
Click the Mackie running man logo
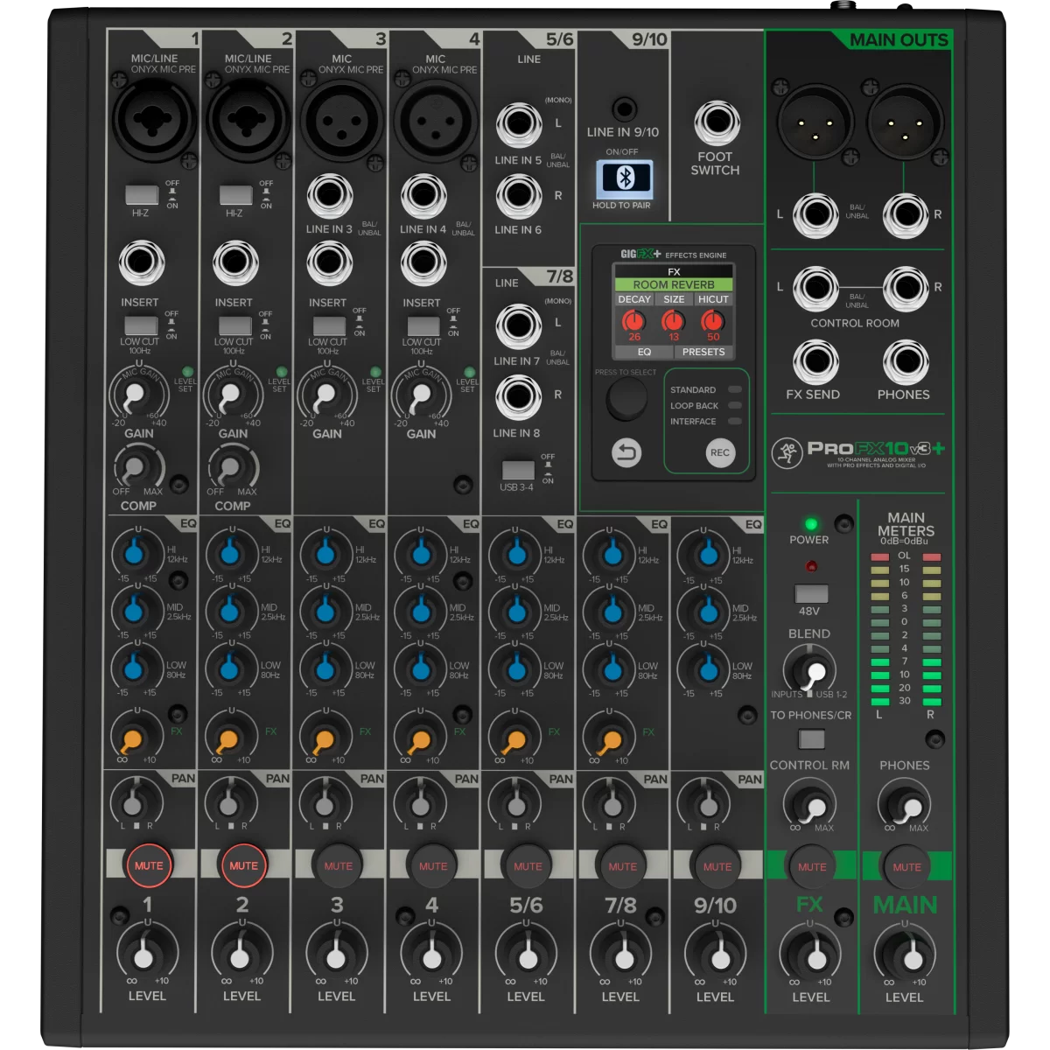click(x=787, y=453)
